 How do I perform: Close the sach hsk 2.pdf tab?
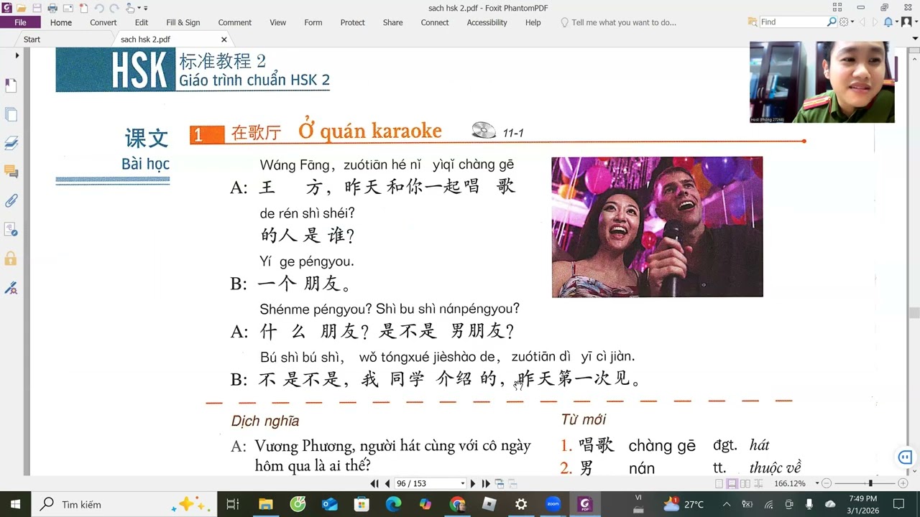pyautogui.click(x=224, y=39)
